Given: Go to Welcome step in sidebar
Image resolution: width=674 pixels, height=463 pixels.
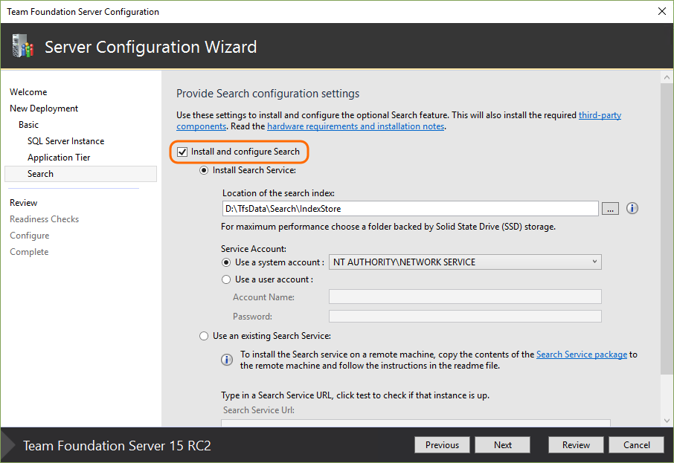Looking at the screenshot, I should click(x=28, y=92).
